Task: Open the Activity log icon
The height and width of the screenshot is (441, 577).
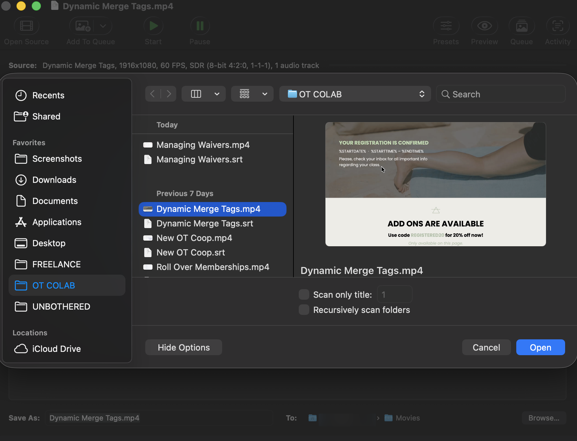Action: [558, 26]
